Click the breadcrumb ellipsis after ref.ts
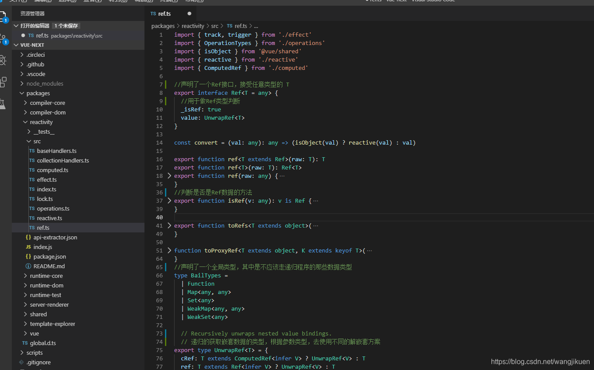Viewport: 594px width, 370px height. [x=256, y=26]
